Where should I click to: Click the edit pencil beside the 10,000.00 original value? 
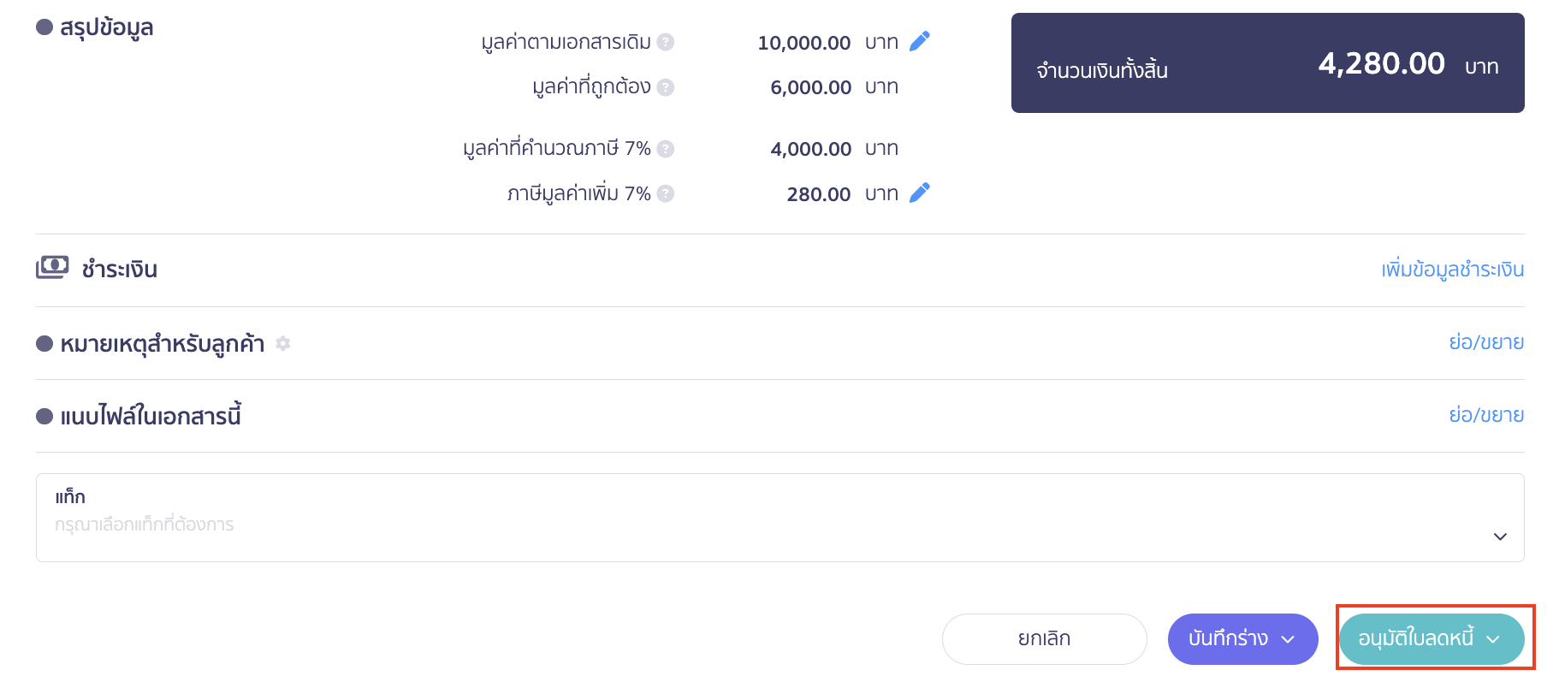tap(919, 41)
